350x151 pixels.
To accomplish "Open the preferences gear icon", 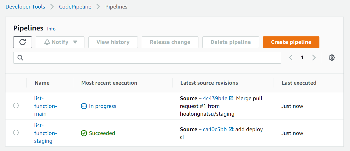I will [x=332, y=58].
